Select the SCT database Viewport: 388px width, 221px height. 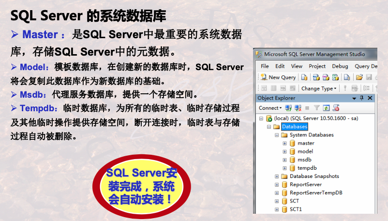[294, 201]
